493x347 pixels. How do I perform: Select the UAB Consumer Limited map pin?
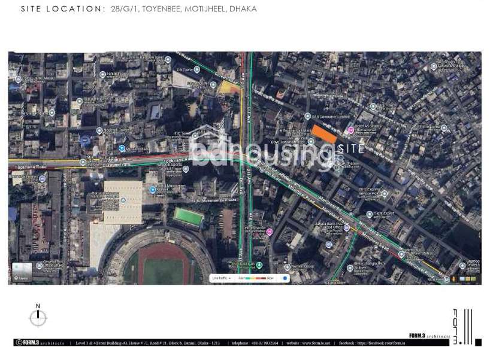tap(308, 116)
